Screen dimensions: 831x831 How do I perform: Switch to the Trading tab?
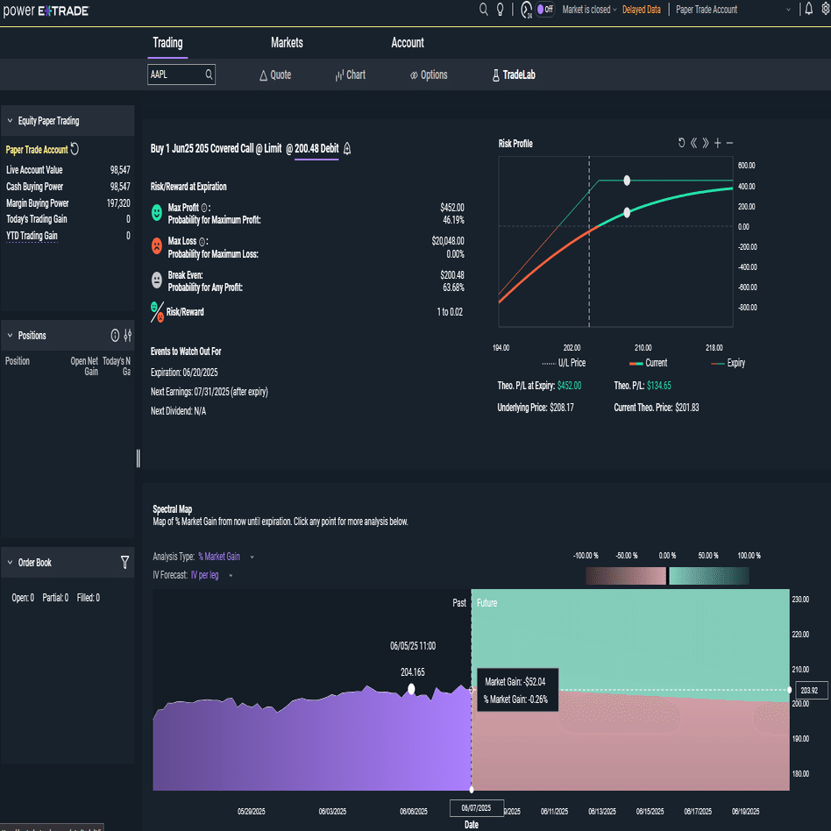pyautogui.click(x=167, y=43)
